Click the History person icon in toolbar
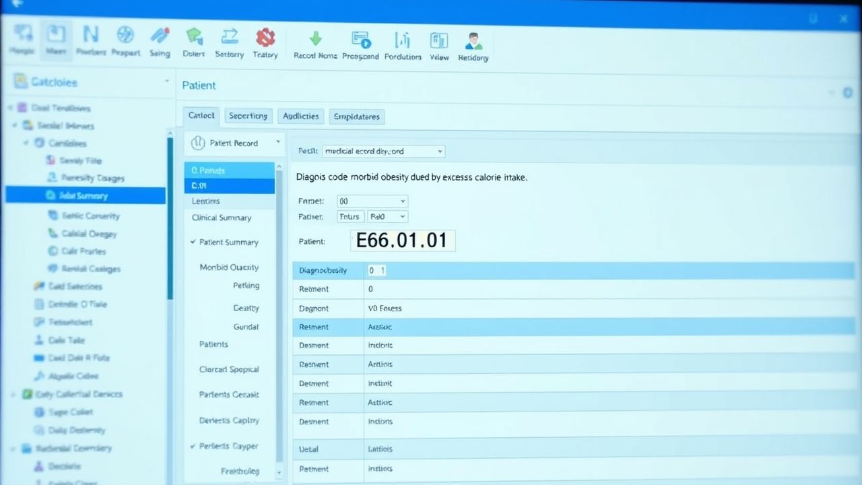Screen dimensions: 862x485 (x=473, y=39)
